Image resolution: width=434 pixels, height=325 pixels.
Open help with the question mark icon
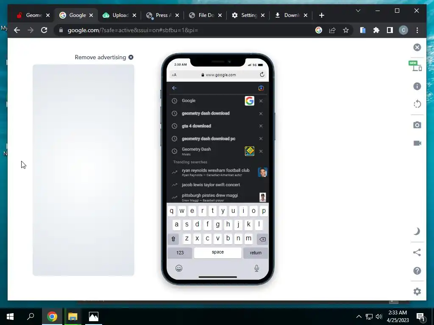(417, 271)
